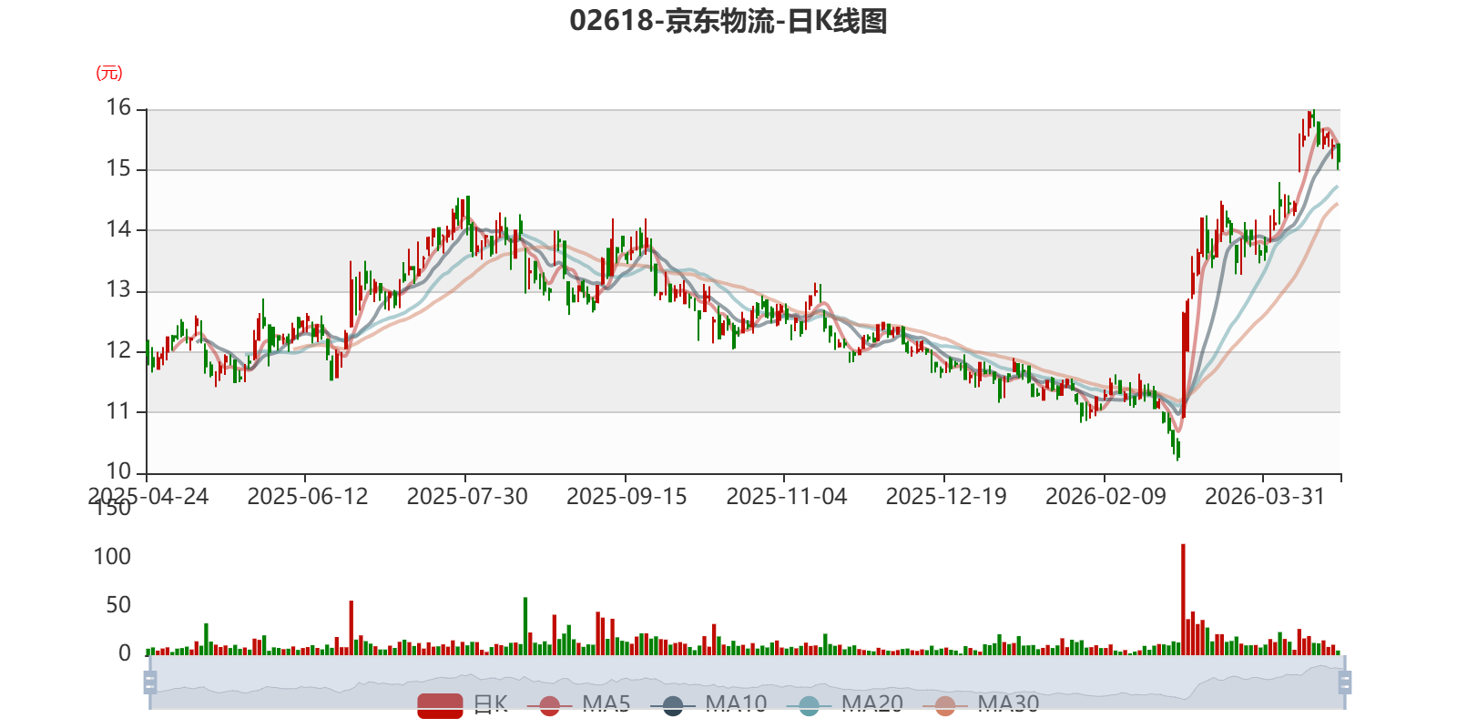This screenshot has width=1457, height=728.
Task: Click the 2025-12-19 date axis label
Action: [946, 496]
